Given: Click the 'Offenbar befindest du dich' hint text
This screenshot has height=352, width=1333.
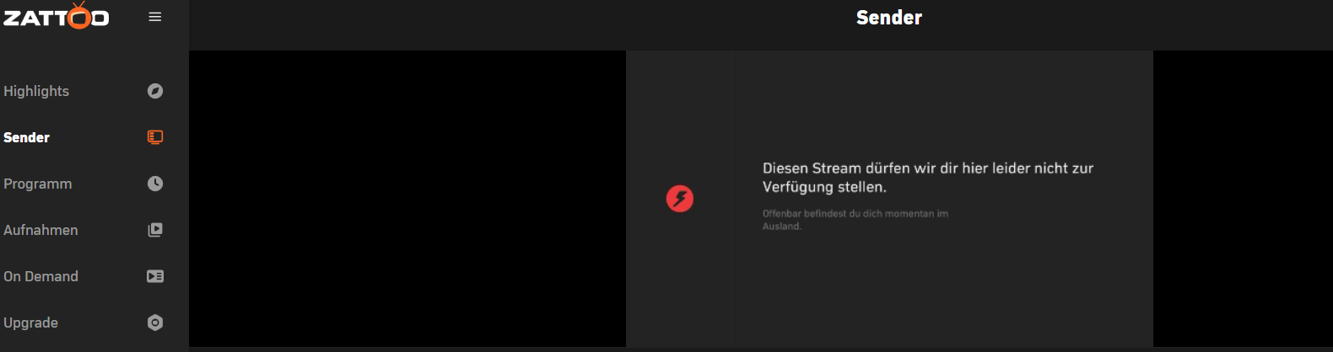Looking at the screenshot, I should (x=855, y=220).
